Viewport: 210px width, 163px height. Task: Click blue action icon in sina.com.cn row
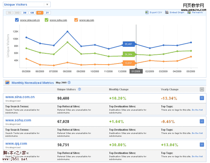pyautogui.click(x=202, y=98)
